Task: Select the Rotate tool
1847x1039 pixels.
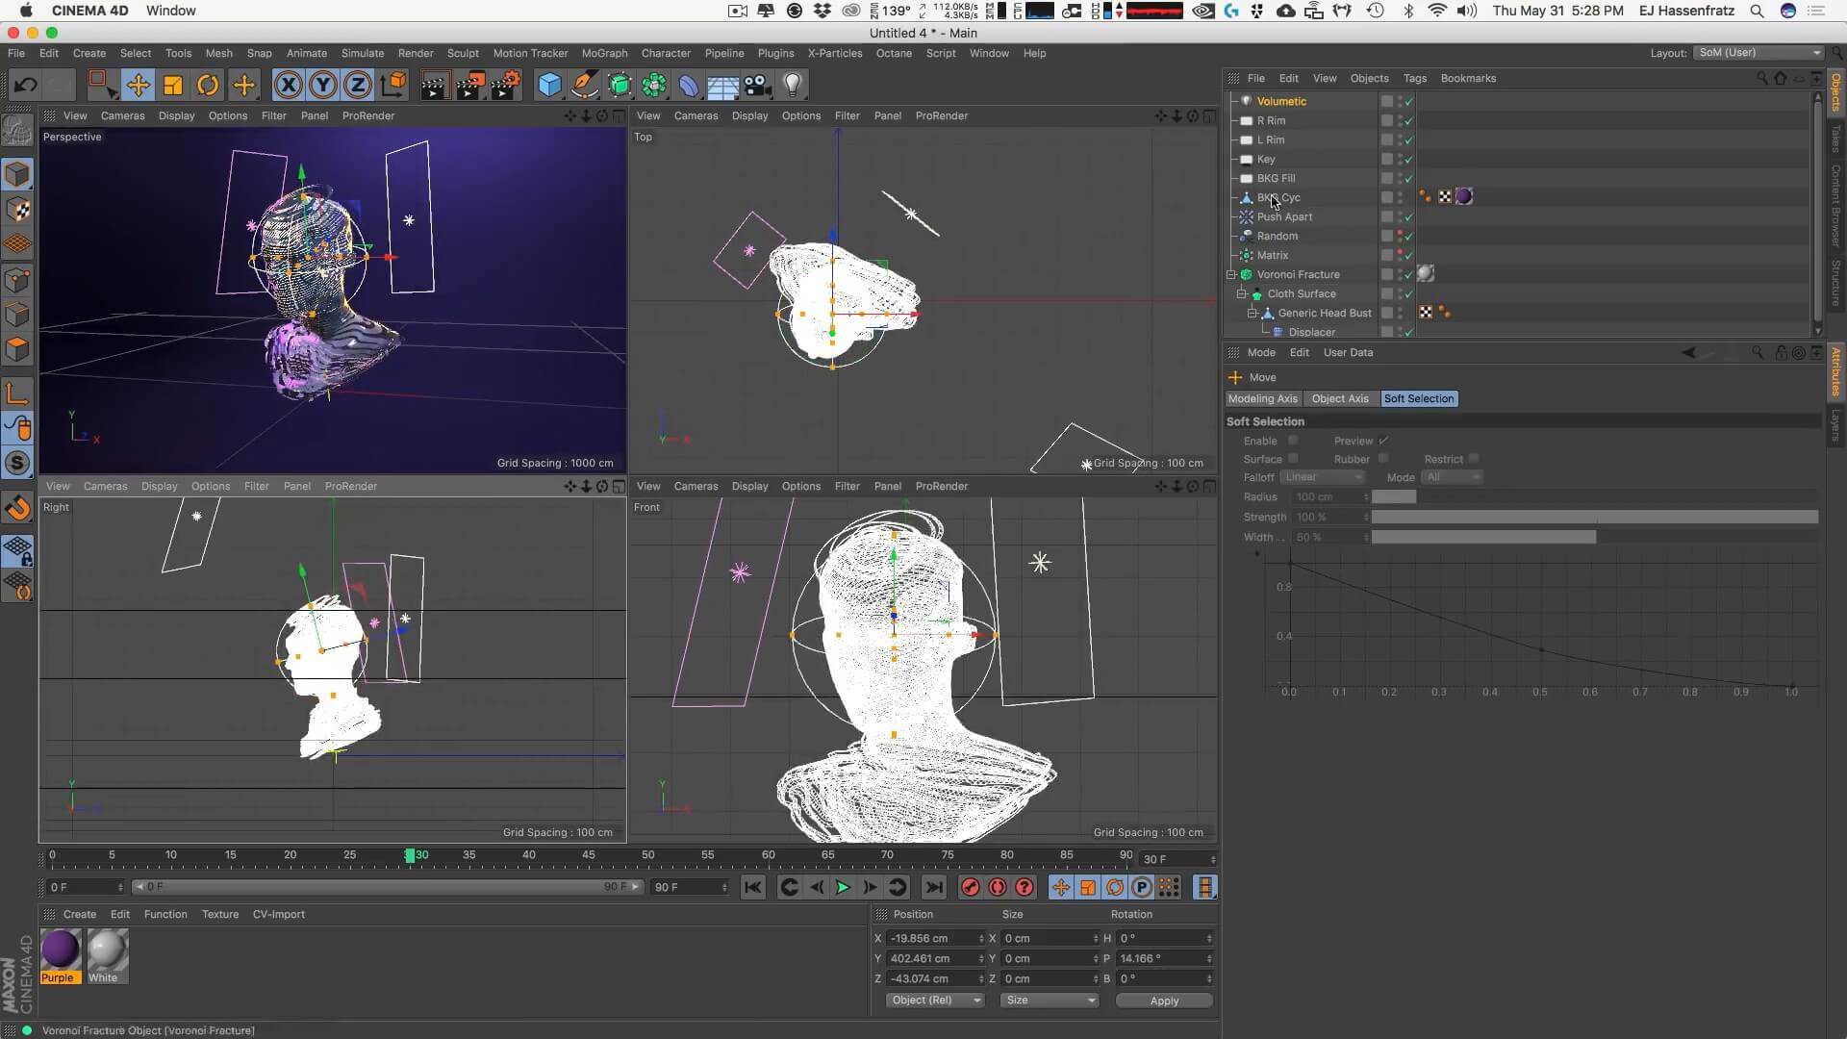Action: pyautogui.click(x=208, y=86)
